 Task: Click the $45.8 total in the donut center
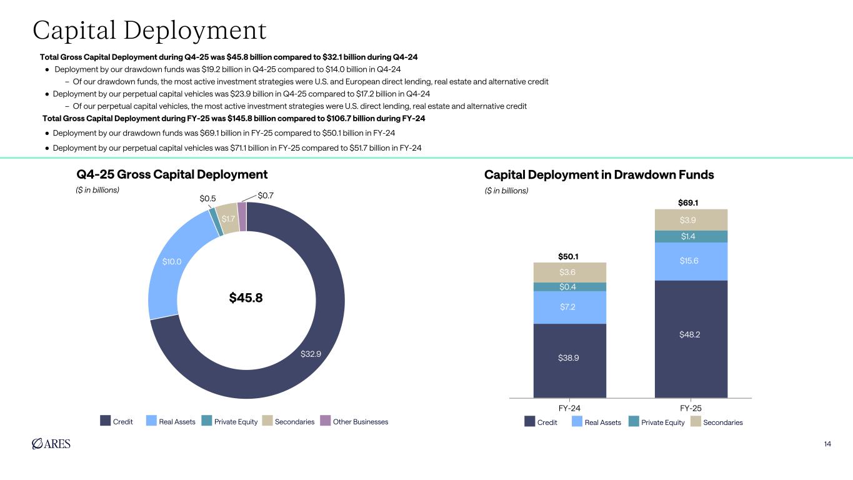click(246, 297)
